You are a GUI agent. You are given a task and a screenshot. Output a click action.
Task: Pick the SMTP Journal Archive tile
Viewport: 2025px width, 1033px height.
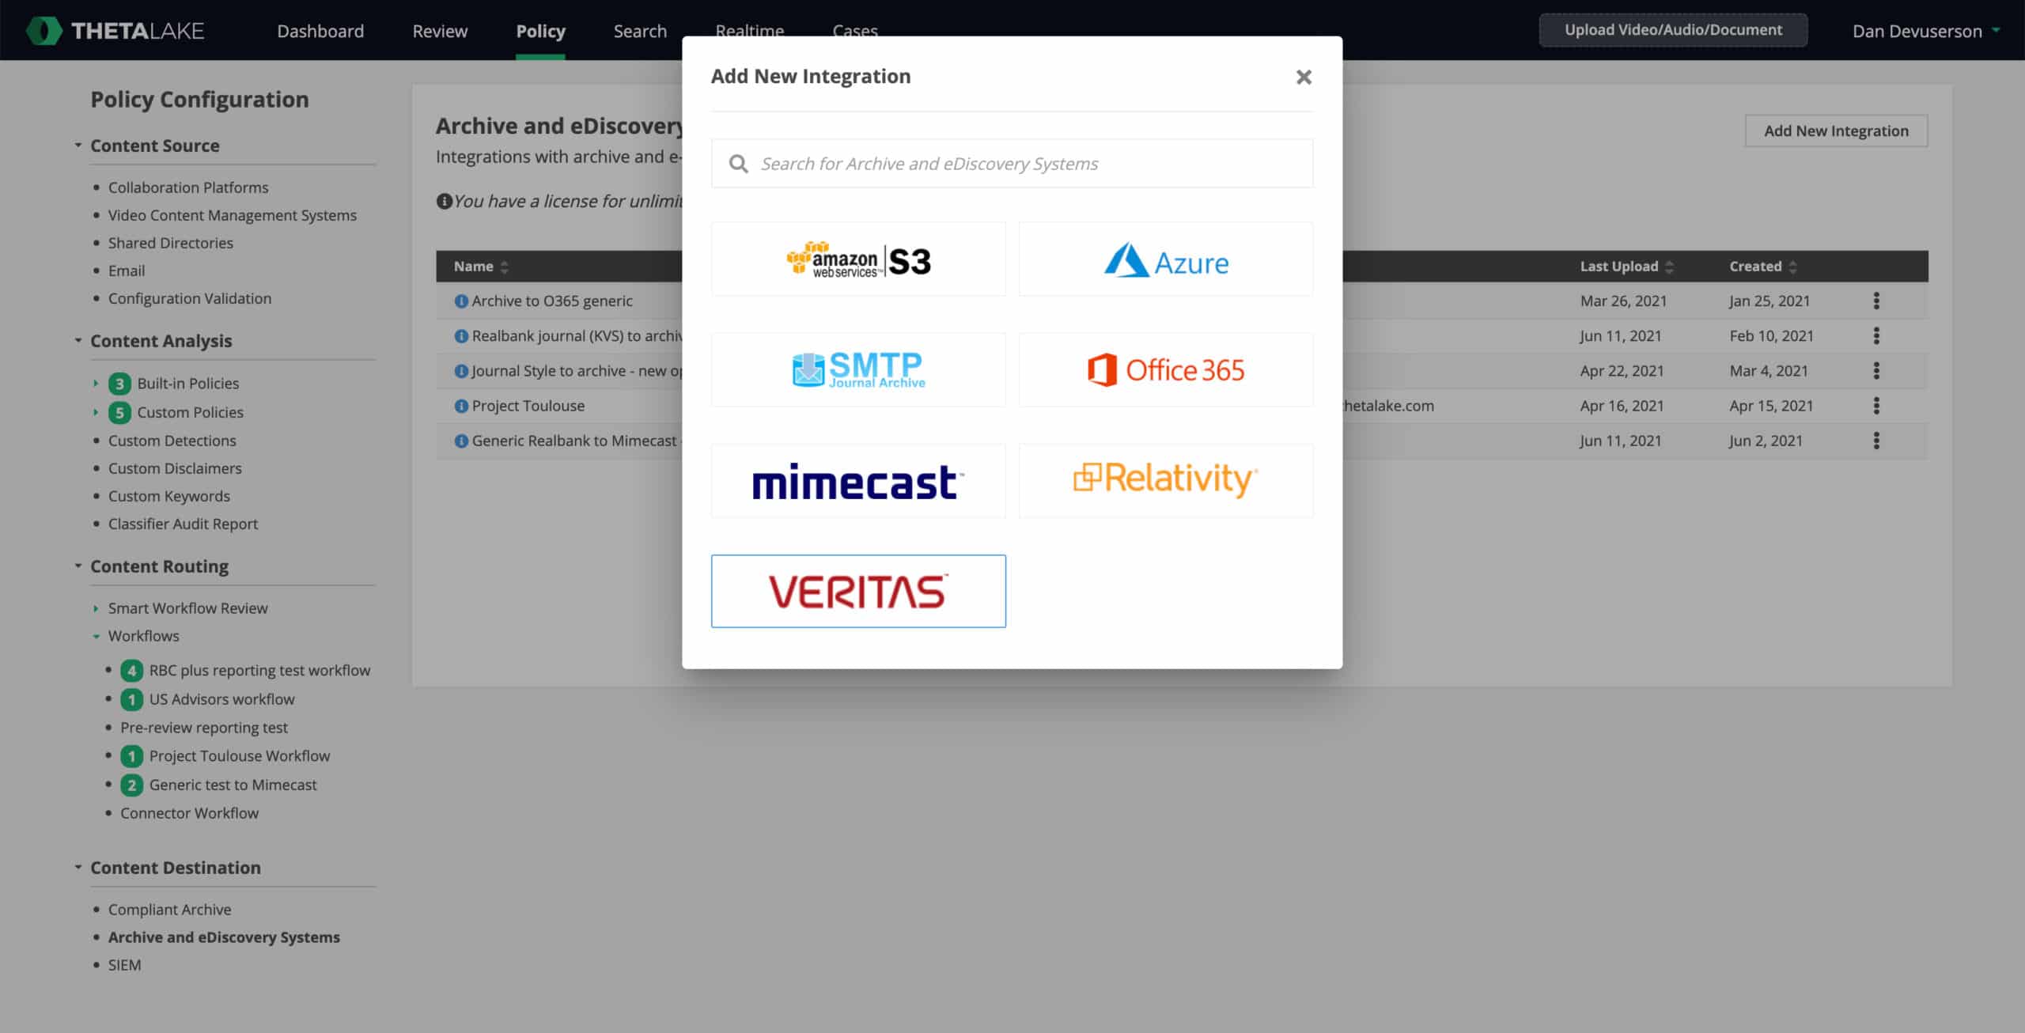point(858,369)
